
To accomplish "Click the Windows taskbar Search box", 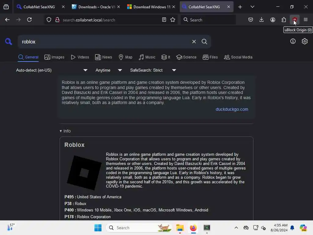I will point(139,228).
